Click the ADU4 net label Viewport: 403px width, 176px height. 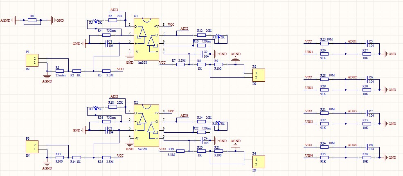pyautogui.click(x=352, y=145)
